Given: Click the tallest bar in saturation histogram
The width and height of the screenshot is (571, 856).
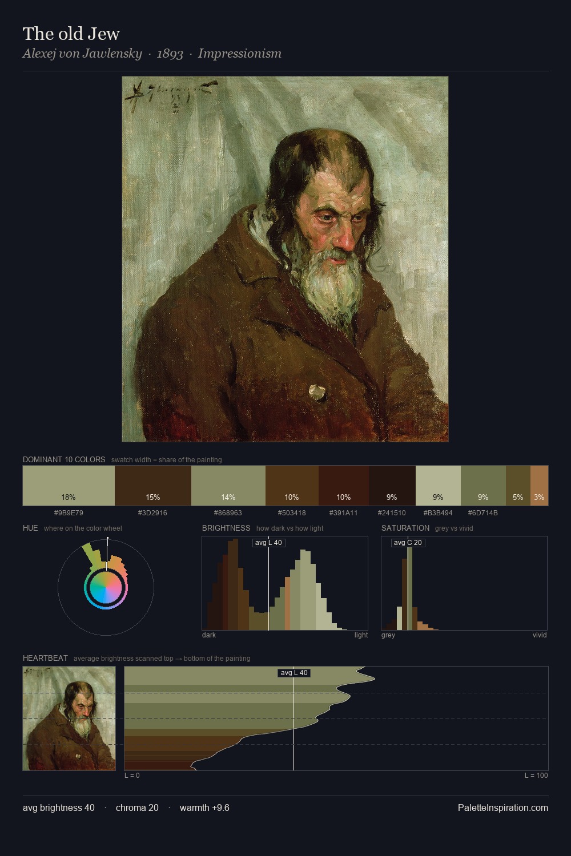Looking at the screenshot, I should [410, 584].
